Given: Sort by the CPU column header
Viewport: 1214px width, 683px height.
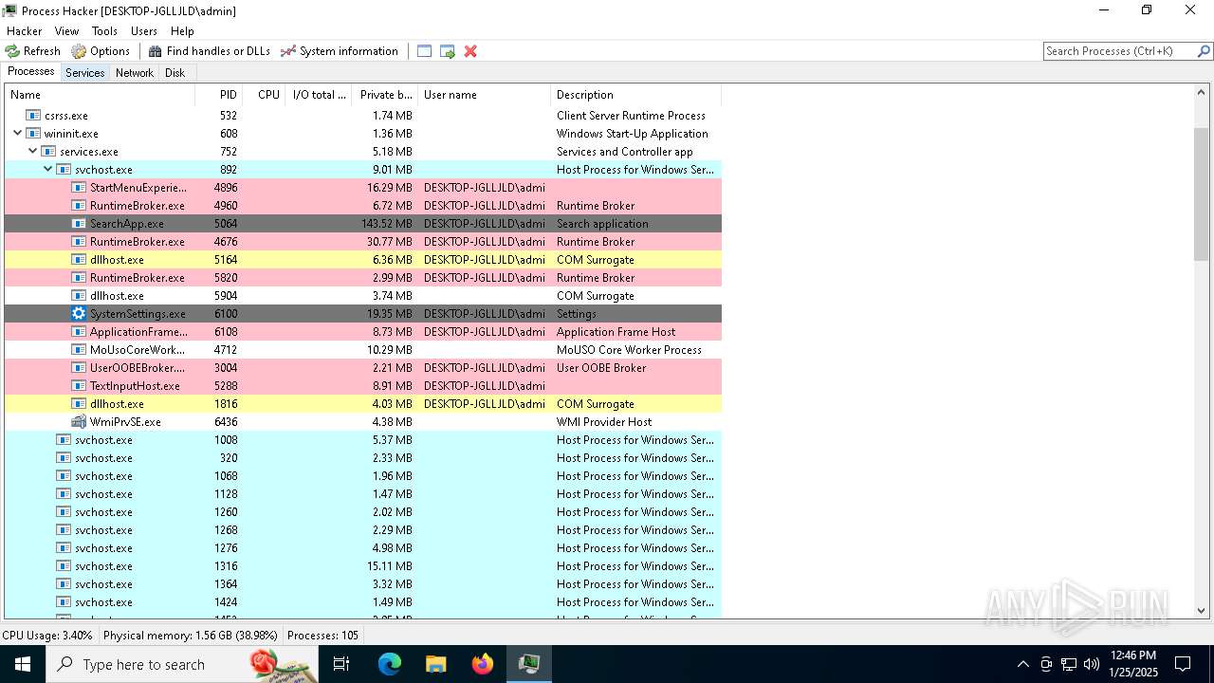Looking at the screenshot, I should [265, 95].
